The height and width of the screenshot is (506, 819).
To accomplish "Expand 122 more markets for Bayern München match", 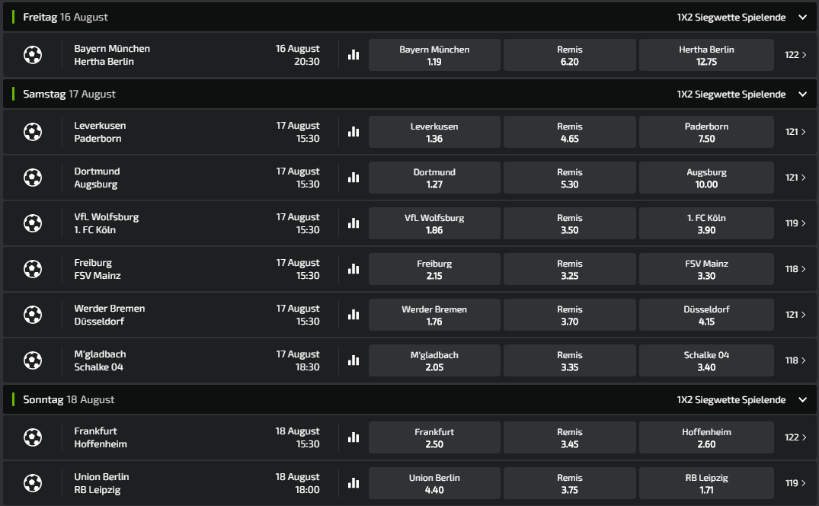I will 795,55.
